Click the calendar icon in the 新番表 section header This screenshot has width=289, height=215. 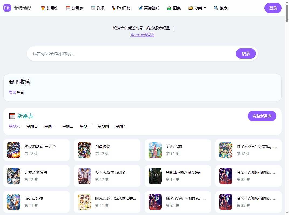(x=12, y=116)
